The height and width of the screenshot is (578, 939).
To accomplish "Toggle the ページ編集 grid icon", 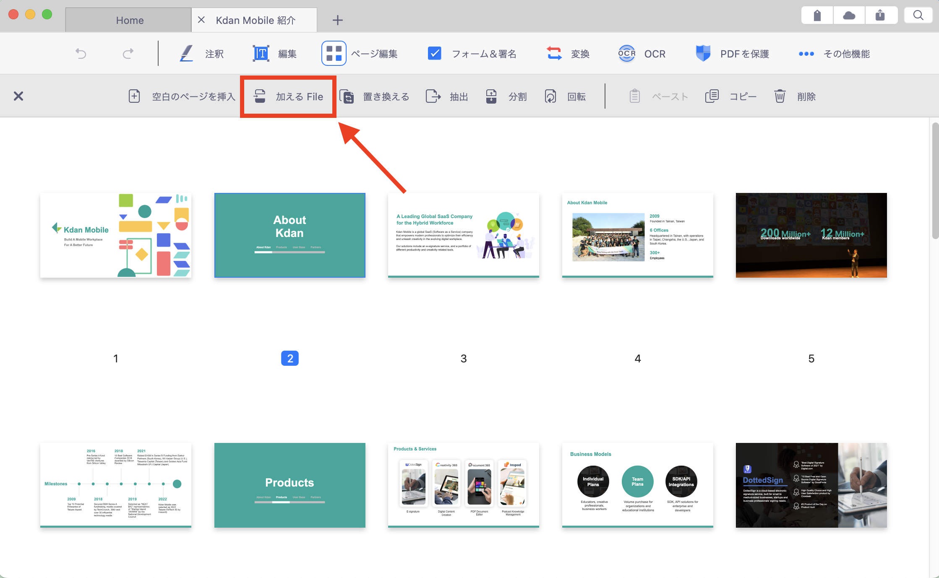I will [x=334, y=53].
